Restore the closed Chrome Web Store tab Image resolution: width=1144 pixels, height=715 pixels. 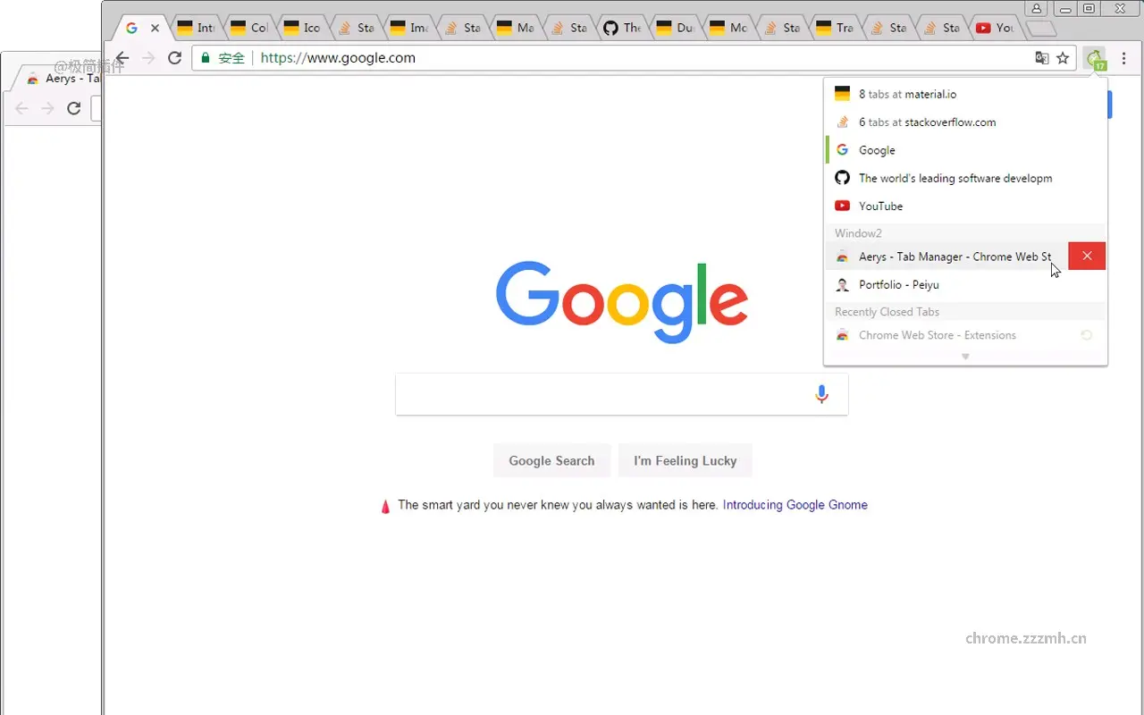pos(1087,335)
